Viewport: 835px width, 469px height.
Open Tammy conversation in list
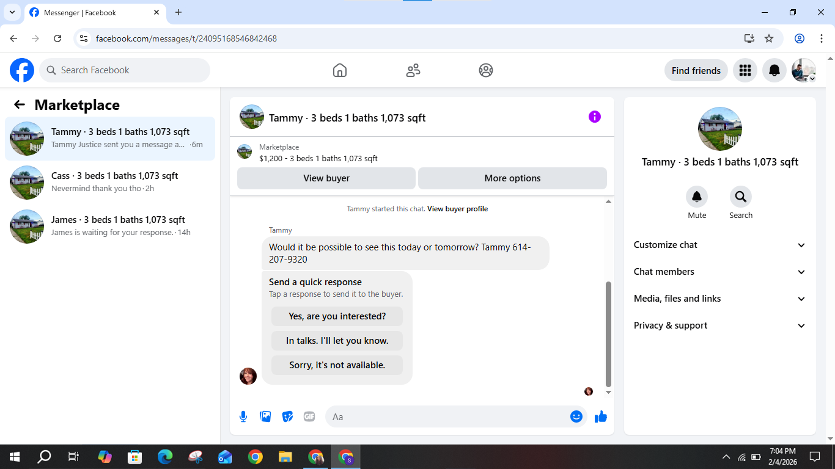click(x=110, y=139)
